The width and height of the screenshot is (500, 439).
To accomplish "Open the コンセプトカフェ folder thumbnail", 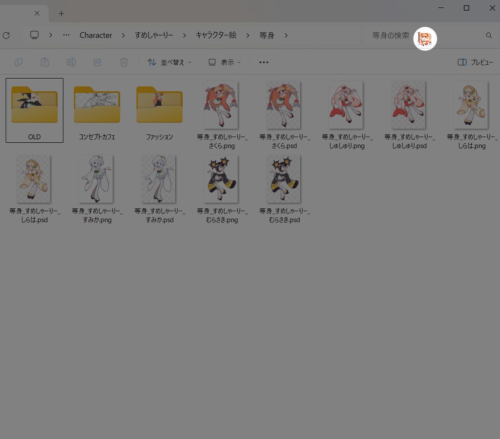I will (97, 105).
